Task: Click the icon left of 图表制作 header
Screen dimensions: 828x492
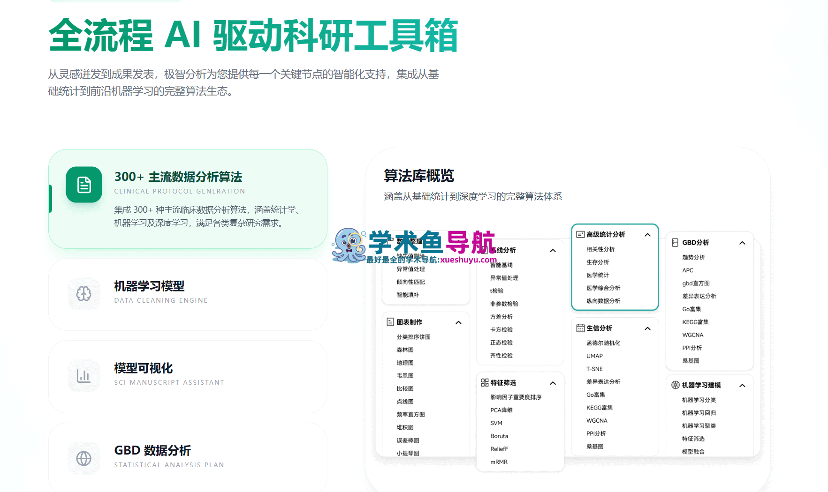Action: (390, 322)
